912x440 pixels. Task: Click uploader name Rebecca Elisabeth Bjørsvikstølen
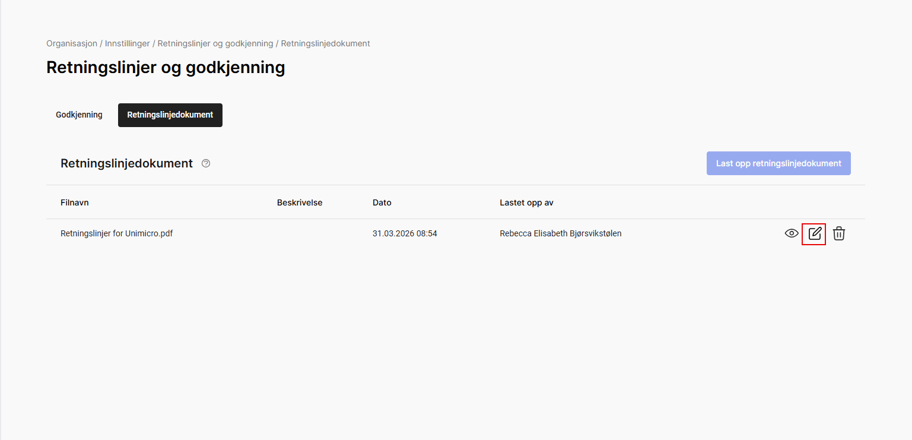point(560,233)
